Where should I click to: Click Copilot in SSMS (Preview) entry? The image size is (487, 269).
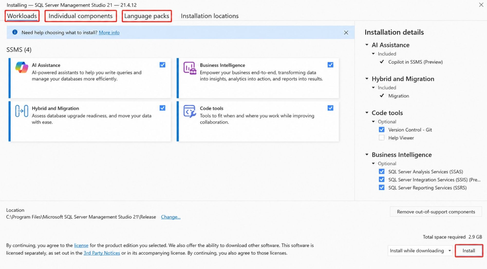(x=415, y=62)
